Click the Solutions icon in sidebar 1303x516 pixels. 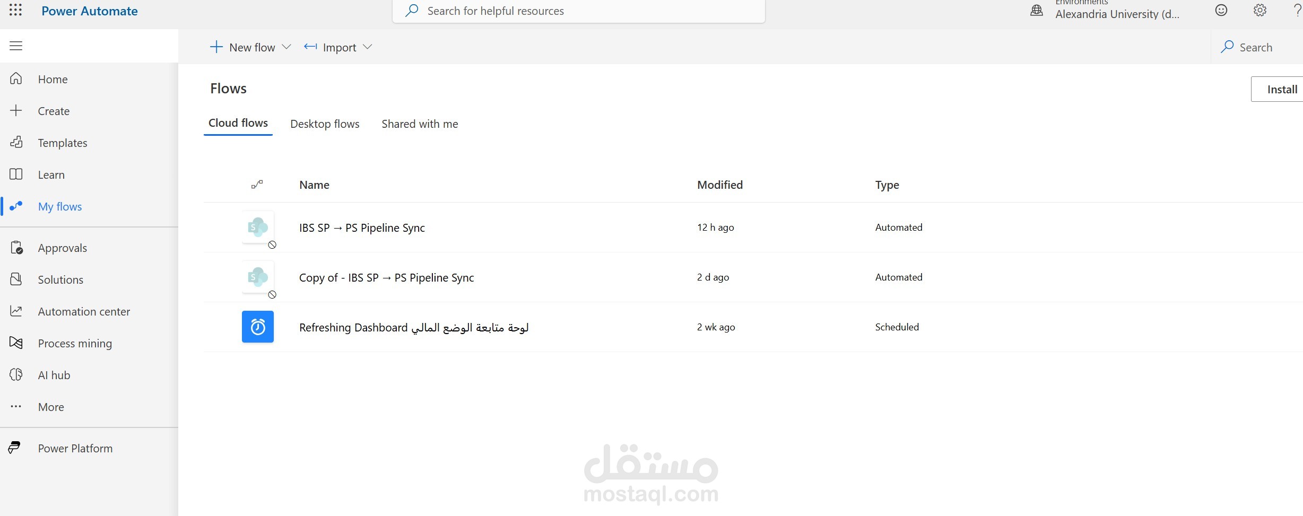(16, 279)
